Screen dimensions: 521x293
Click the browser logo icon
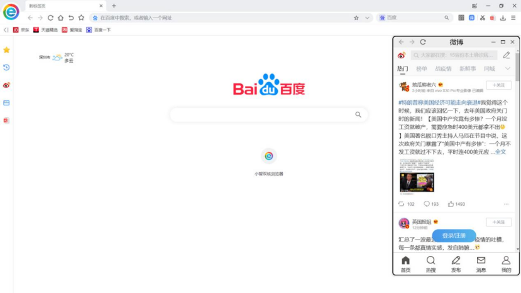(x=11, y=12)
